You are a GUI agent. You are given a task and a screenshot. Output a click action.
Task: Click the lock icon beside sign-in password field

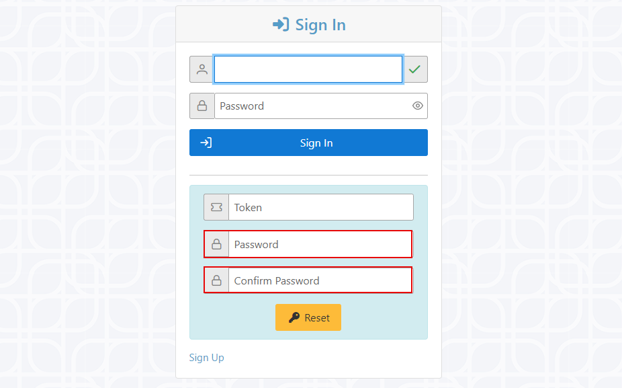coord(202,106)
